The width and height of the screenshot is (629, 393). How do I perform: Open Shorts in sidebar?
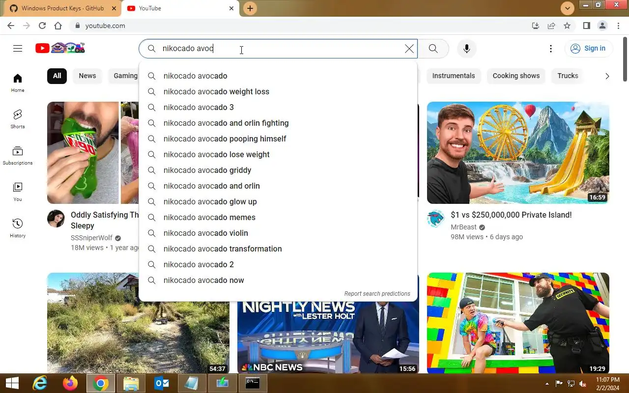pyautogui.click(x=18, y=119)
